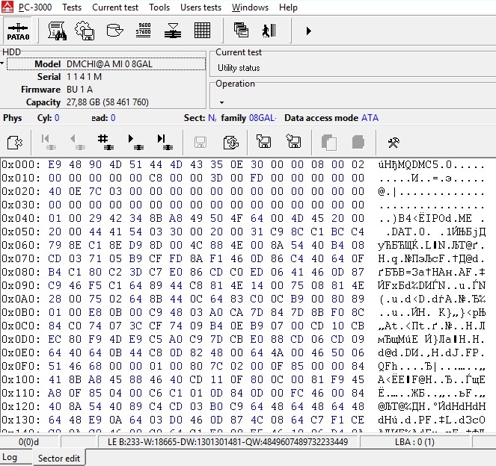
Task: Click the exit running-man icon
Action: click(268, 31)
